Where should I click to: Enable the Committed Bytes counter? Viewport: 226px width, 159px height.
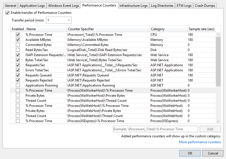18,45
